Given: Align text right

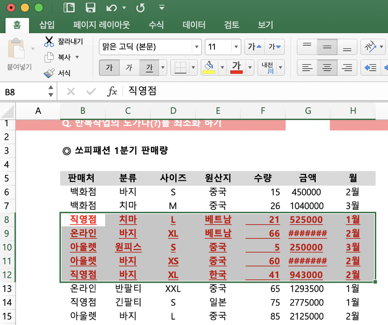Looking at the screenshot, I should pyautogui.click(x=347, y=67).
